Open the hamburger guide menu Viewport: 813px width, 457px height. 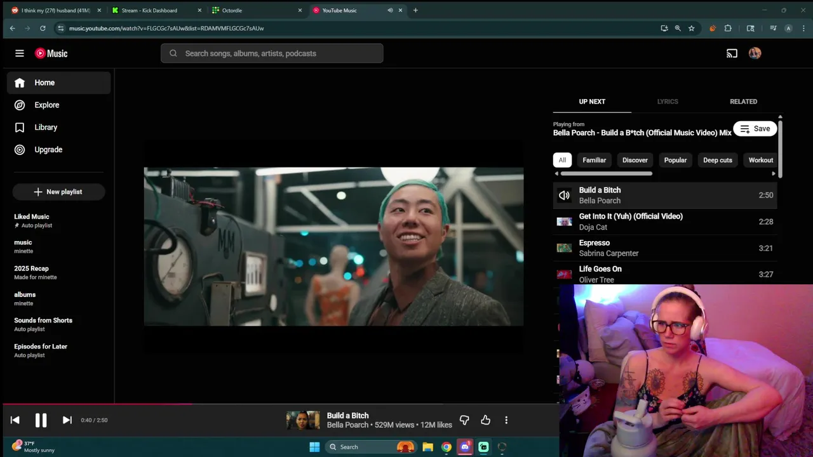click(20, 53)
